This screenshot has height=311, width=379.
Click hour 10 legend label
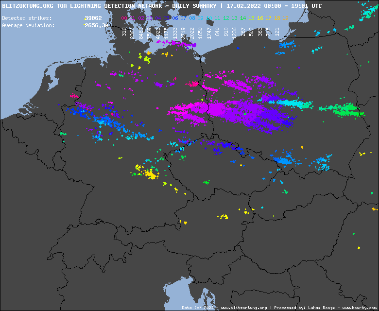(x=209, y=18)
